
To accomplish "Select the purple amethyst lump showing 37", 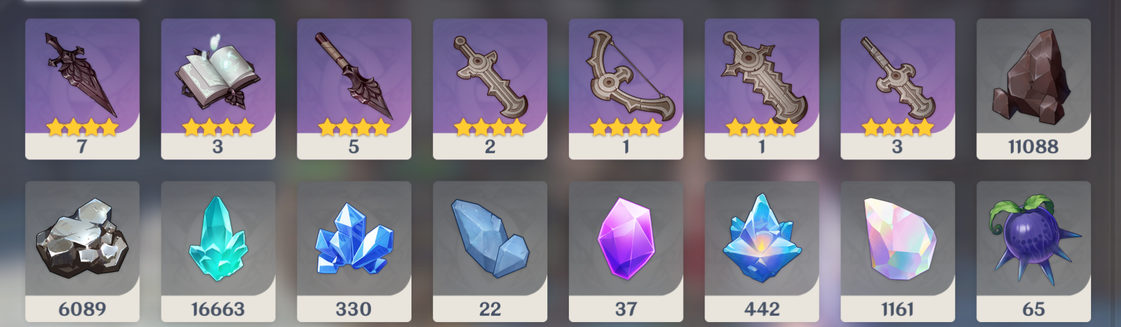I will point(626,252).
